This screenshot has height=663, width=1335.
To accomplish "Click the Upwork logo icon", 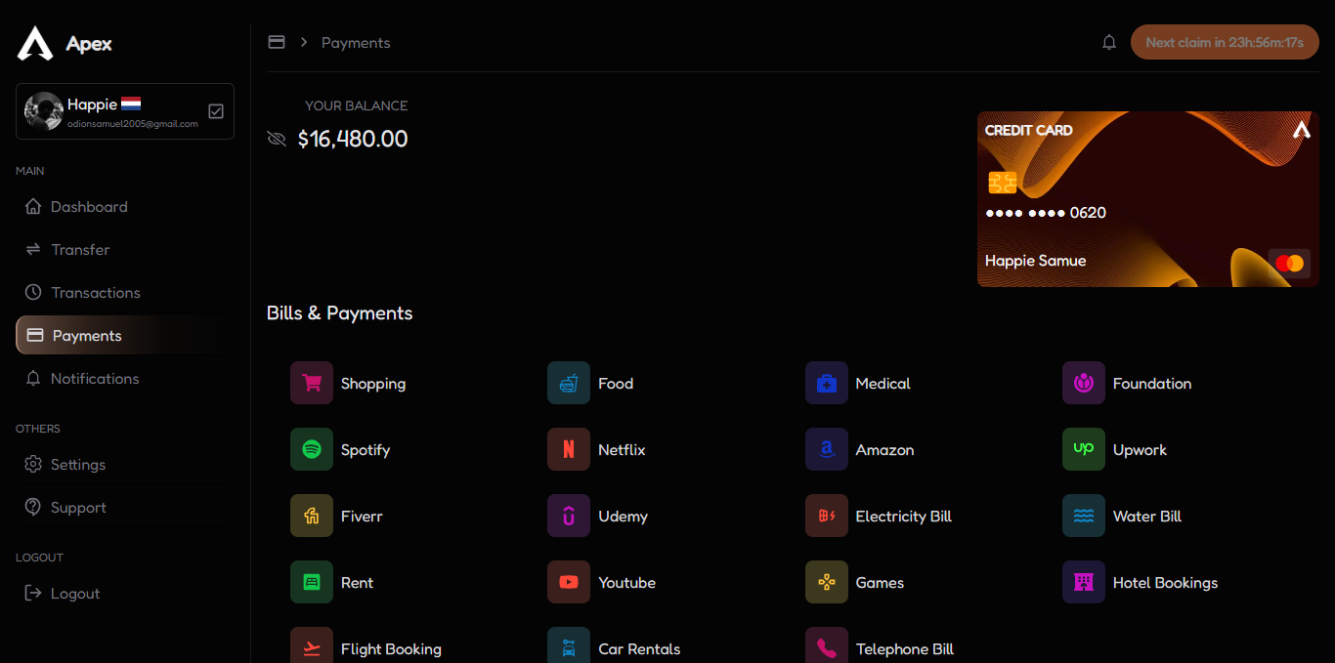I will pos(1084,449).
